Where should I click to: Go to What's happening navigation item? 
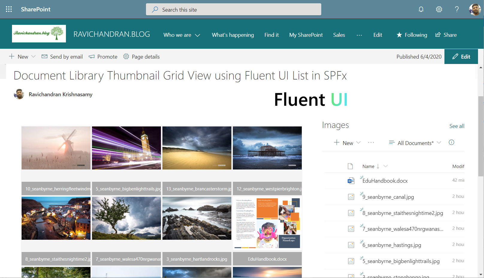pyautogui.click(x=233, y=35)
